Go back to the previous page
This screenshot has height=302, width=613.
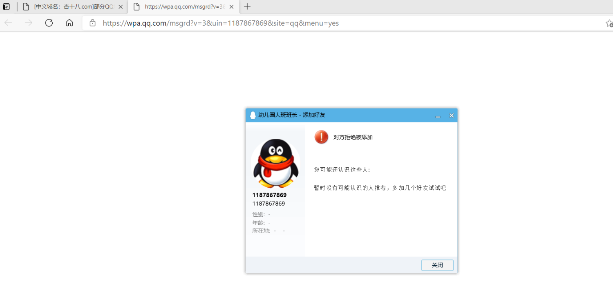click(x=8, y=23)
